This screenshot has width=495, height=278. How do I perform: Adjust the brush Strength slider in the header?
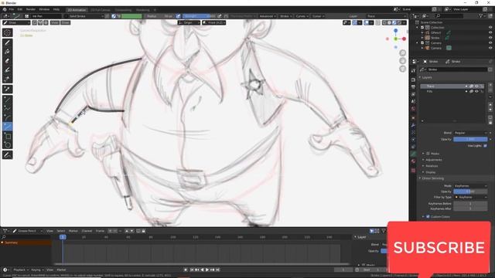click(x=200, y=16)
